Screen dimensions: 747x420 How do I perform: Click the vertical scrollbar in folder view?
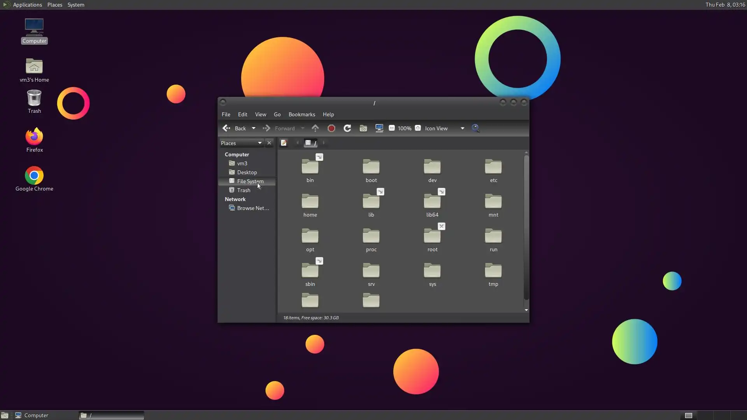tap(526, 227)
